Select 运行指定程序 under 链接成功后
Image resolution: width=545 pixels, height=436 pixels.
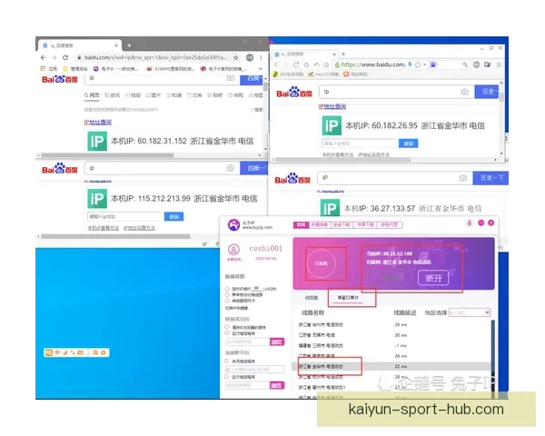click(x=227, y=333)
